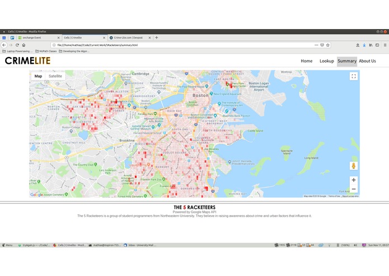Viewport: 389px width, 276px height.
Task: Click the volume speaker tray icon
Action: 355,245
